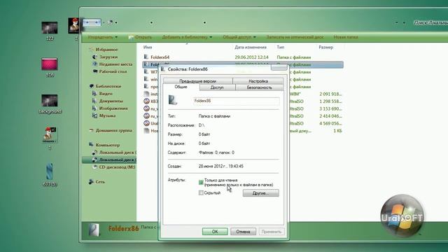Click UltraISO icon of 3 153 690 file
448x252 pixels.
[146, 108]
